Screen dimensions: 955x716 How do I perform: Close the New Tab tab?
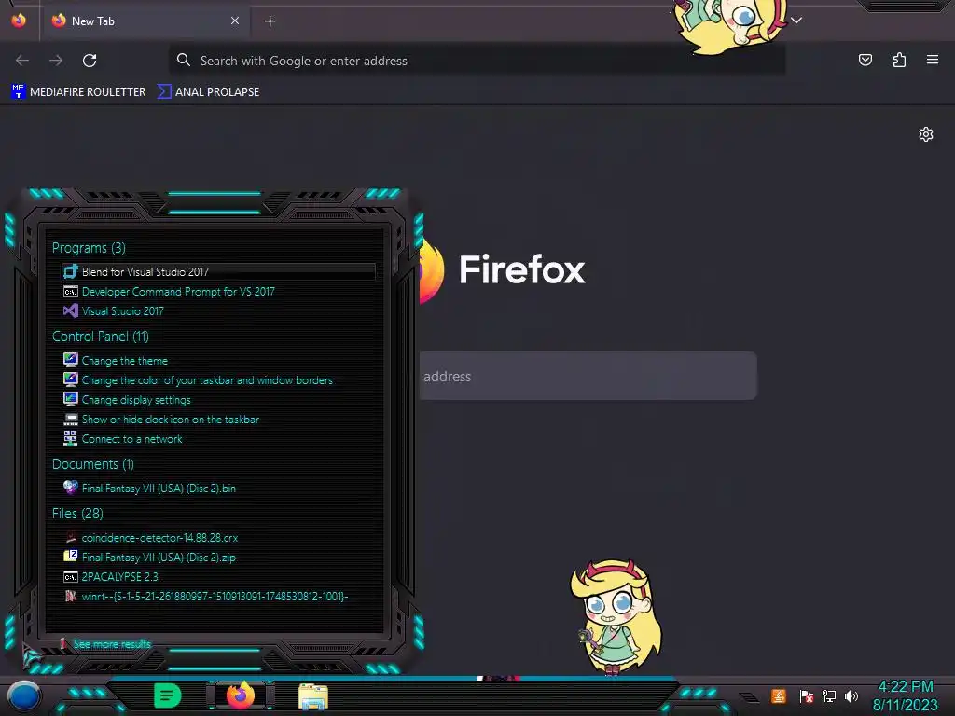point(234,21)
